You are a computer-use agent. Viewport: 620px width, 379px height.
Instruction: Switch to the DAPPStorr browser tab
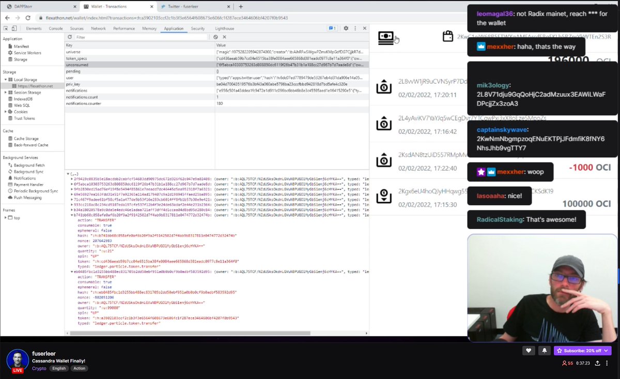click(39, 7)
